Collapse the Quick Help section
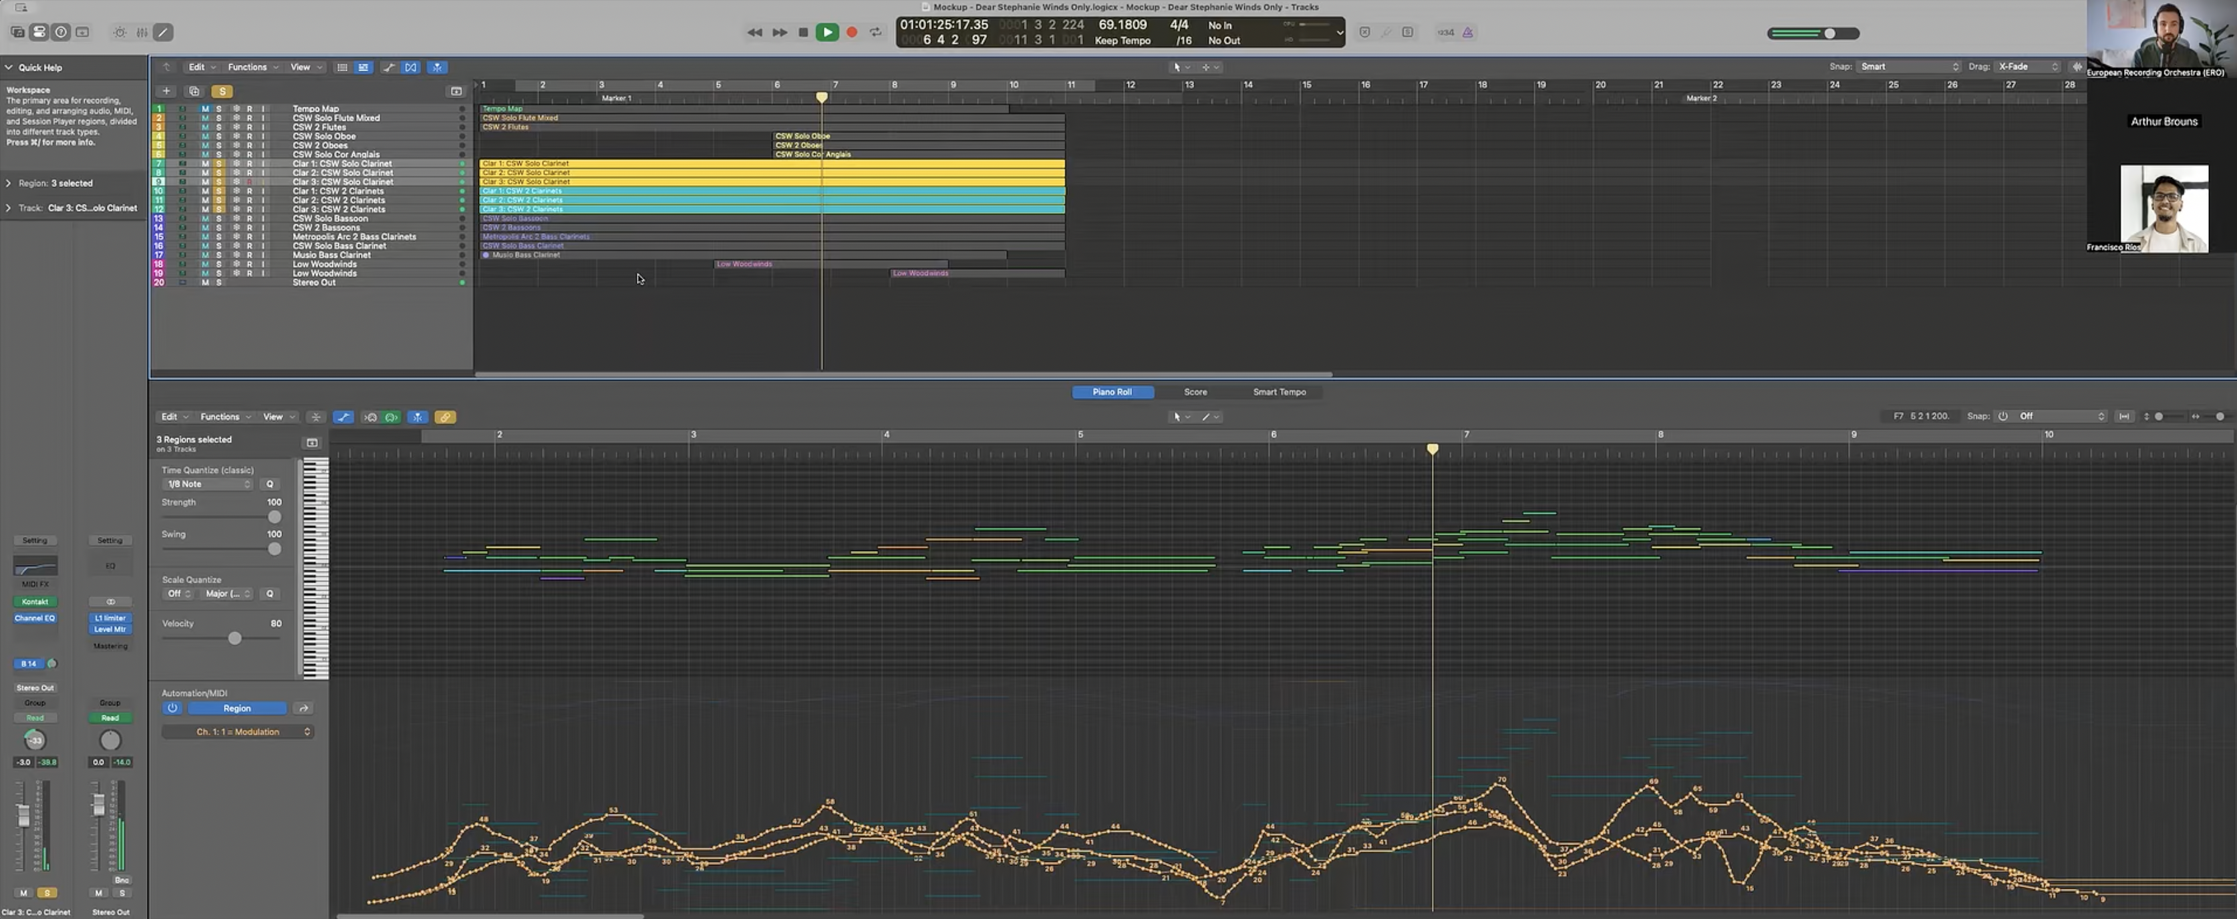 9,67
